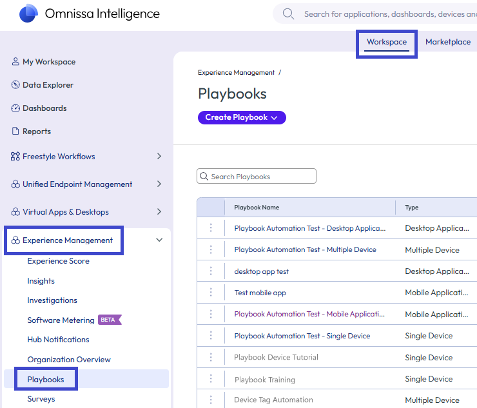Click the Data Explorer compass icon

coord(15,84)
